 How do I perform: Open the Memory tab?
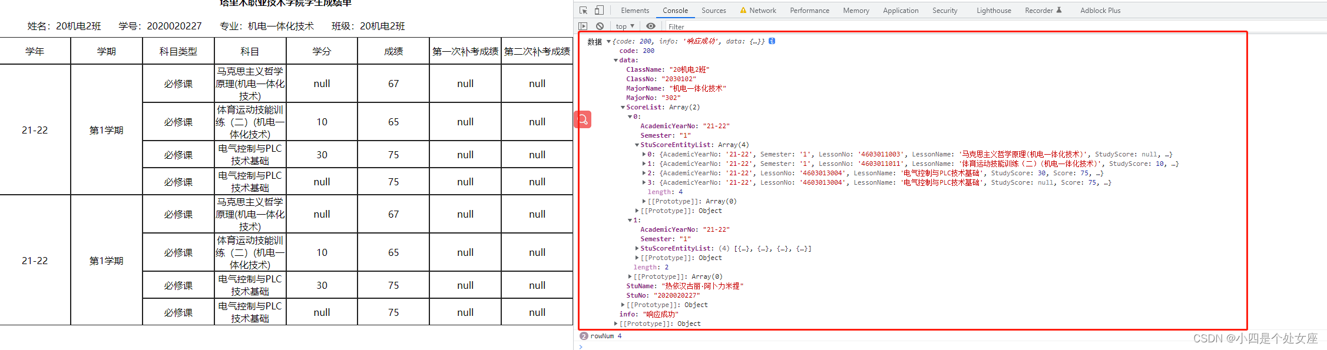(x=856, y=11)
